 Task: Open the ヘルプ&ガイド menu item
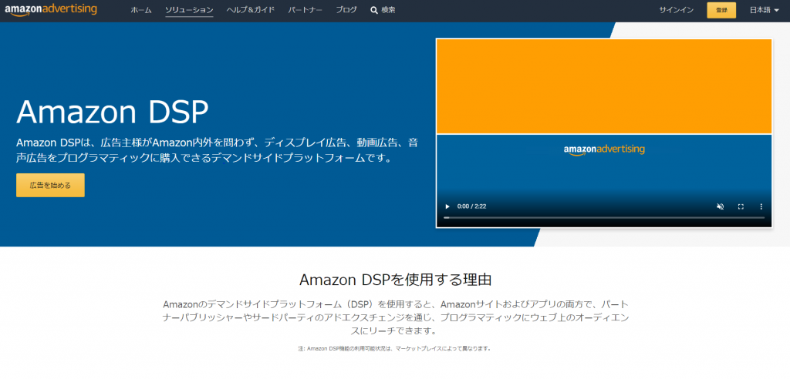(x=251, y=10)
